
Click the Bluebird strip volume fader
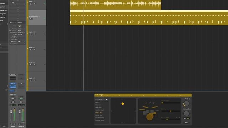point(11,112)
